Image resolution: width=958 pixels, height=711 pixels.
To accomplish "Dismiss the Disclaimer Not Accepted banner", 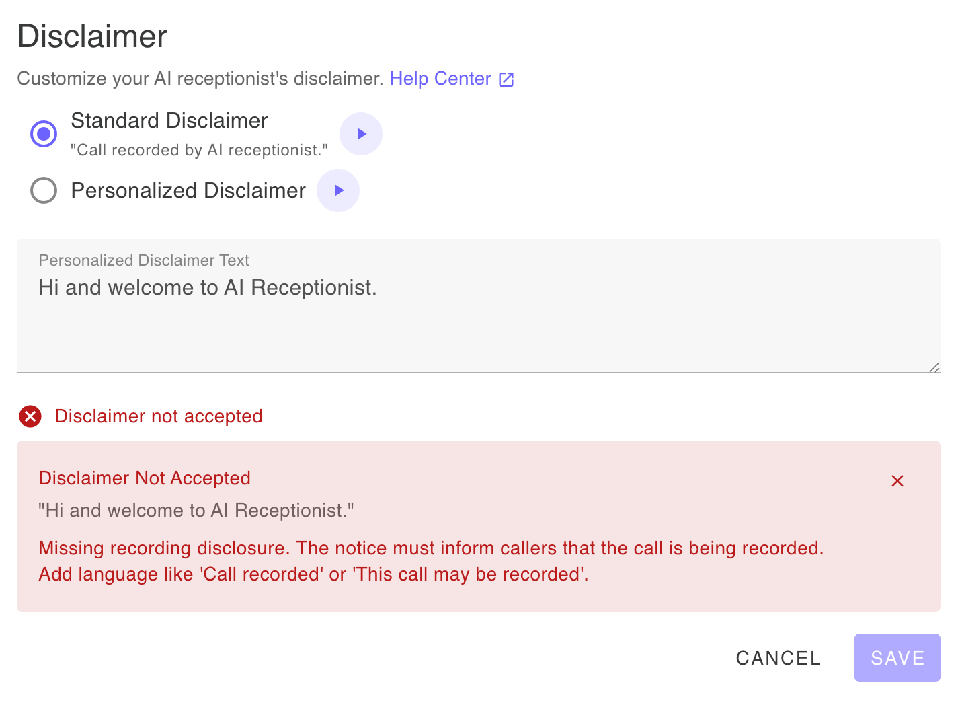I will click(897, 480).
